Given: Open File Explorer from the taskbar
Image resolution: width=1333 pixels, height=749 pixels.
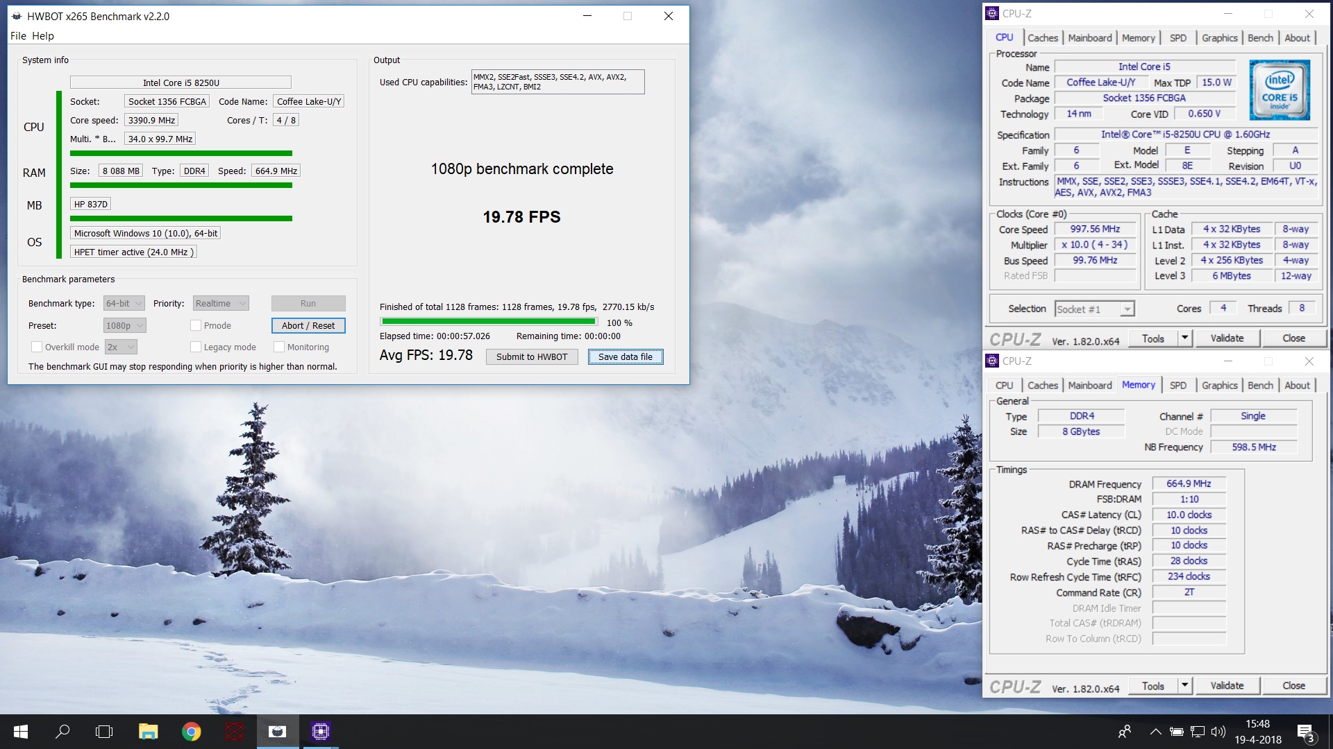Looking at the screenshot, I should pos(148,732).
